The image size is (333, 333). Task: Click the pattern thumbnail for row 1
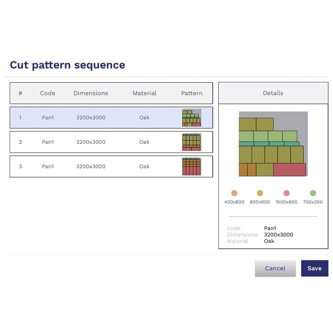[191, 117]
